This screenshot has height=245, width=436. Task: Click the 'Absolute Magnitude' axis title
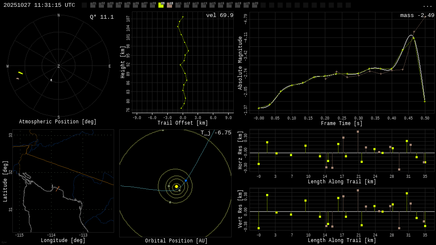pyautogui.click(x=240, y=63)
